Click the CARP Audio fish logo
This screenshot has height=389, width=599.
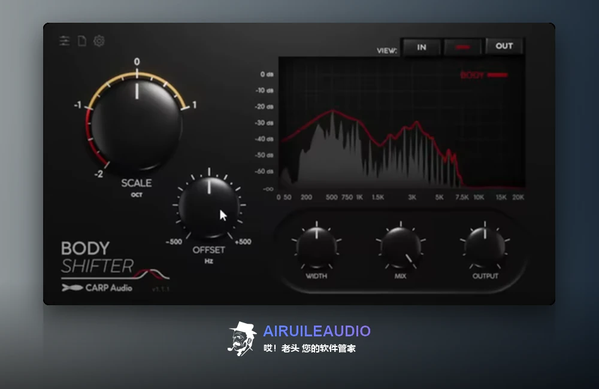point(72,287)
